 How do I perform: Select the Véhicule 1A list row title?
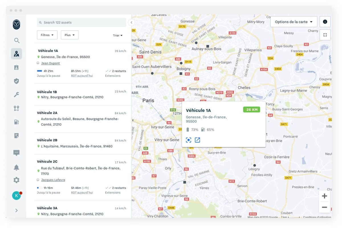[x=48, y=51]
